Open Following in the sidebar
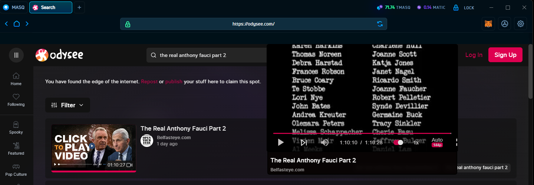Viewport: 534px width, 185px height. 16,100
